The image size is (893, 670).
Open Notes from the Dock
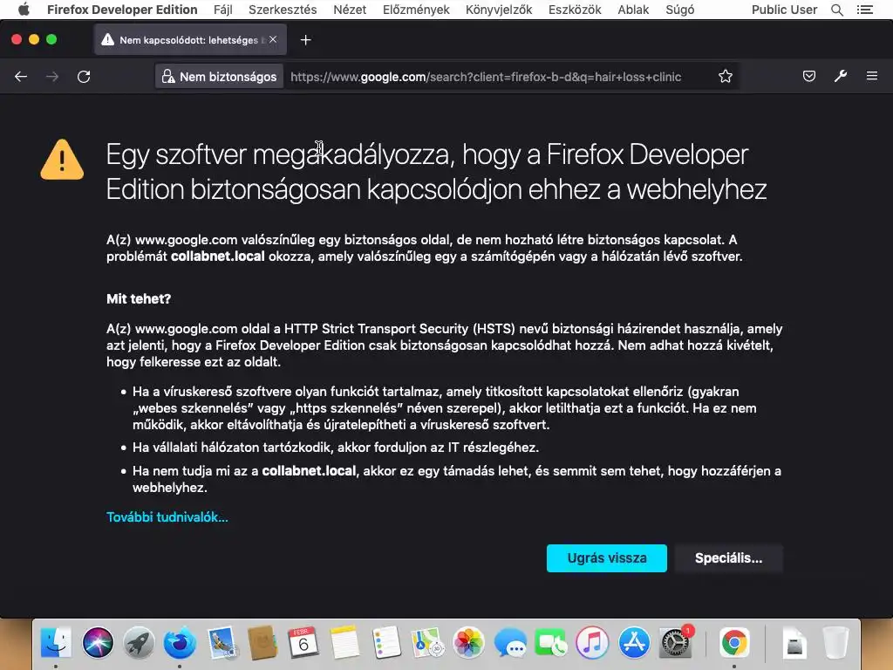[344, 643]
